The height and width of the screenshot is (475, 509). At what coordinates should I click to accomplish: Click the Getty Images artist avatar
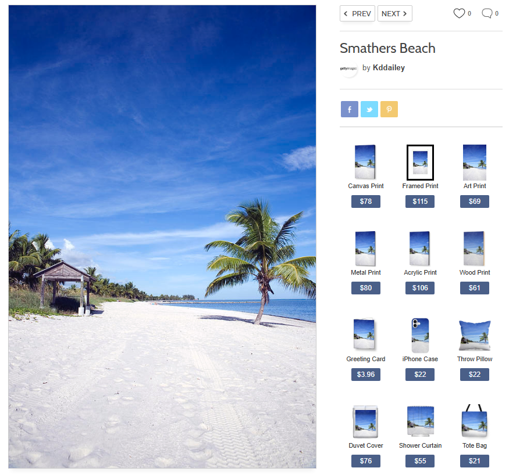(348, 68)
